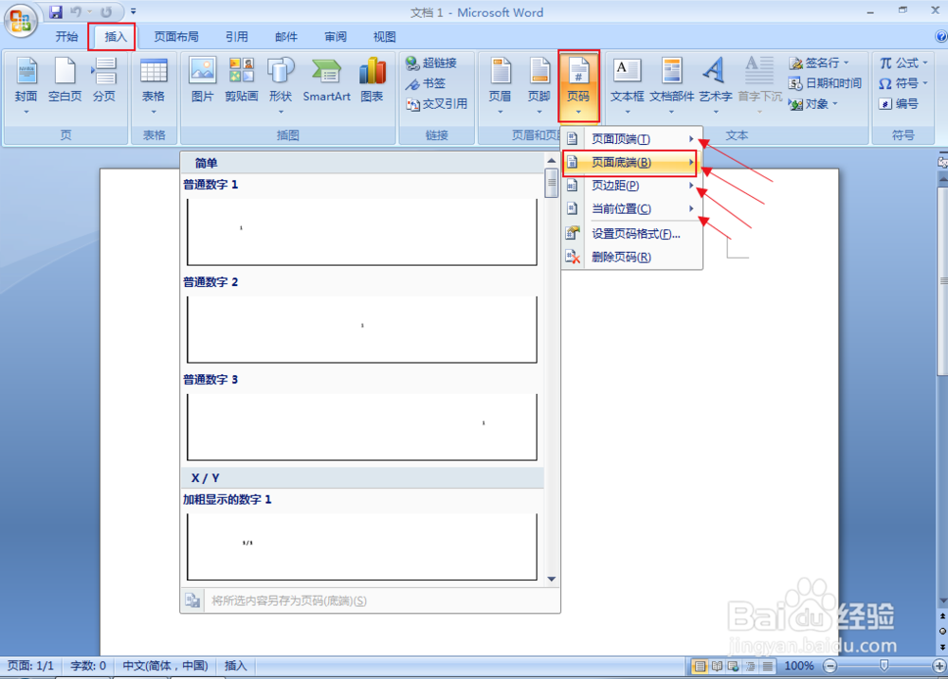Switch to the 页面布局 tab
Image resolution: width=948 pixels, height=679 pixels.
click(176, 37)
